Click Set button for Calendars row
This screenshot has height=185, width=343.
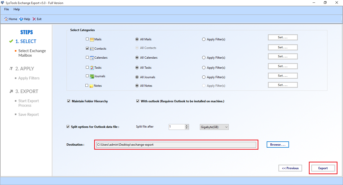pyautogui.click(x=283, y=56)
